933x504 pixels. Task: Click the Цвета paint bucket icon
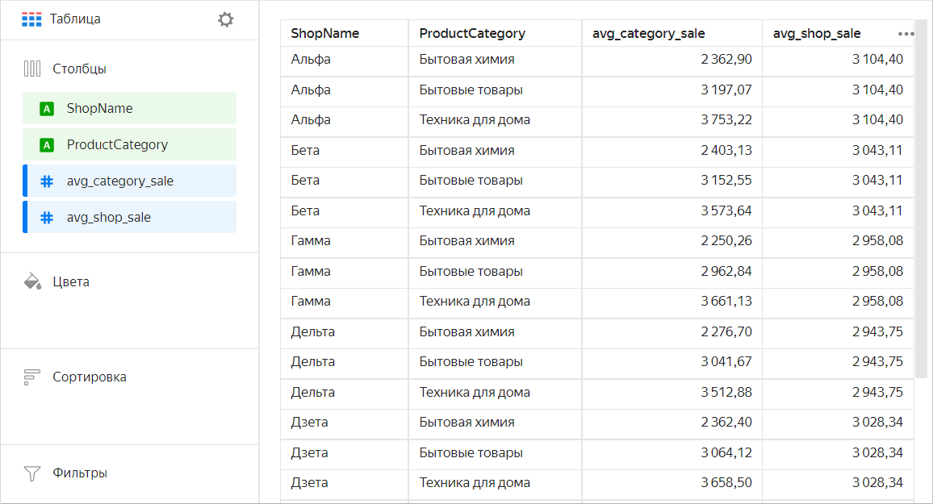point(32,281)
